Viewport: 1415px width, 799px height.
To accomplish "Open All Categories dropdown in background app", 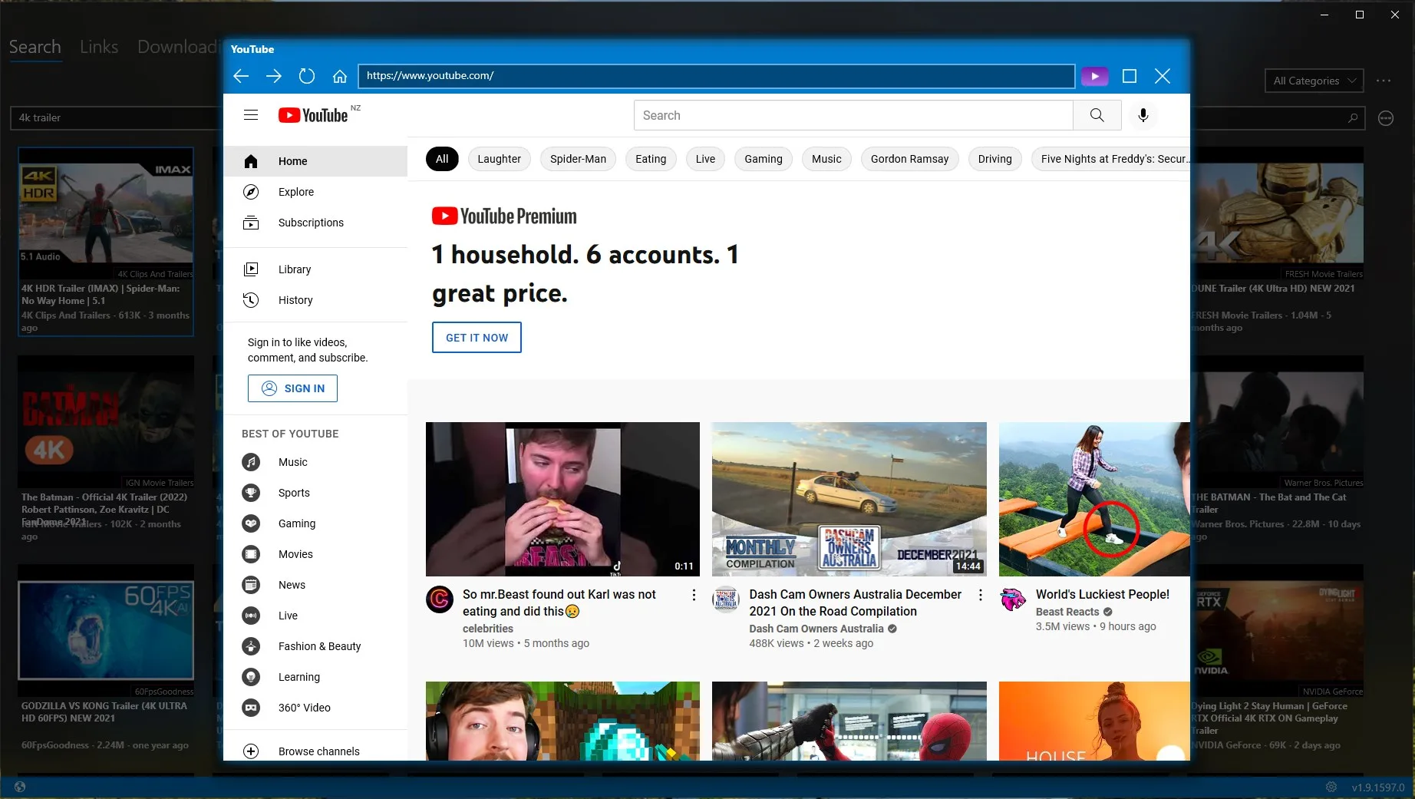I will pyautogui.click(x=1314, y=81).
